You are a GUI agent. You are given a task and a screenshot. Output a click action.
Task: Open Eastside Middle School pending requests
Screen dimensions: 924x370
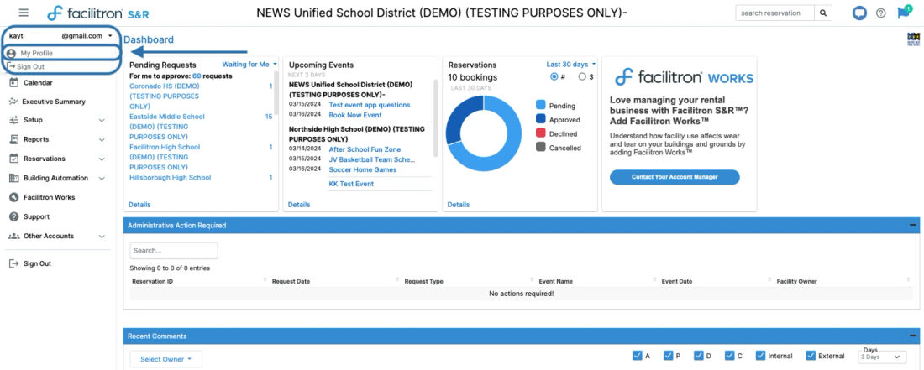pos(167,127)
